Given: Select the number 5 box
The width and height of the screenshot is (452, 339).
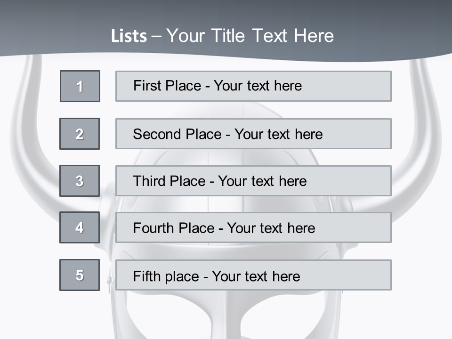Looking at the screenshot, I should pyautogui.click(x=80, y=275).
